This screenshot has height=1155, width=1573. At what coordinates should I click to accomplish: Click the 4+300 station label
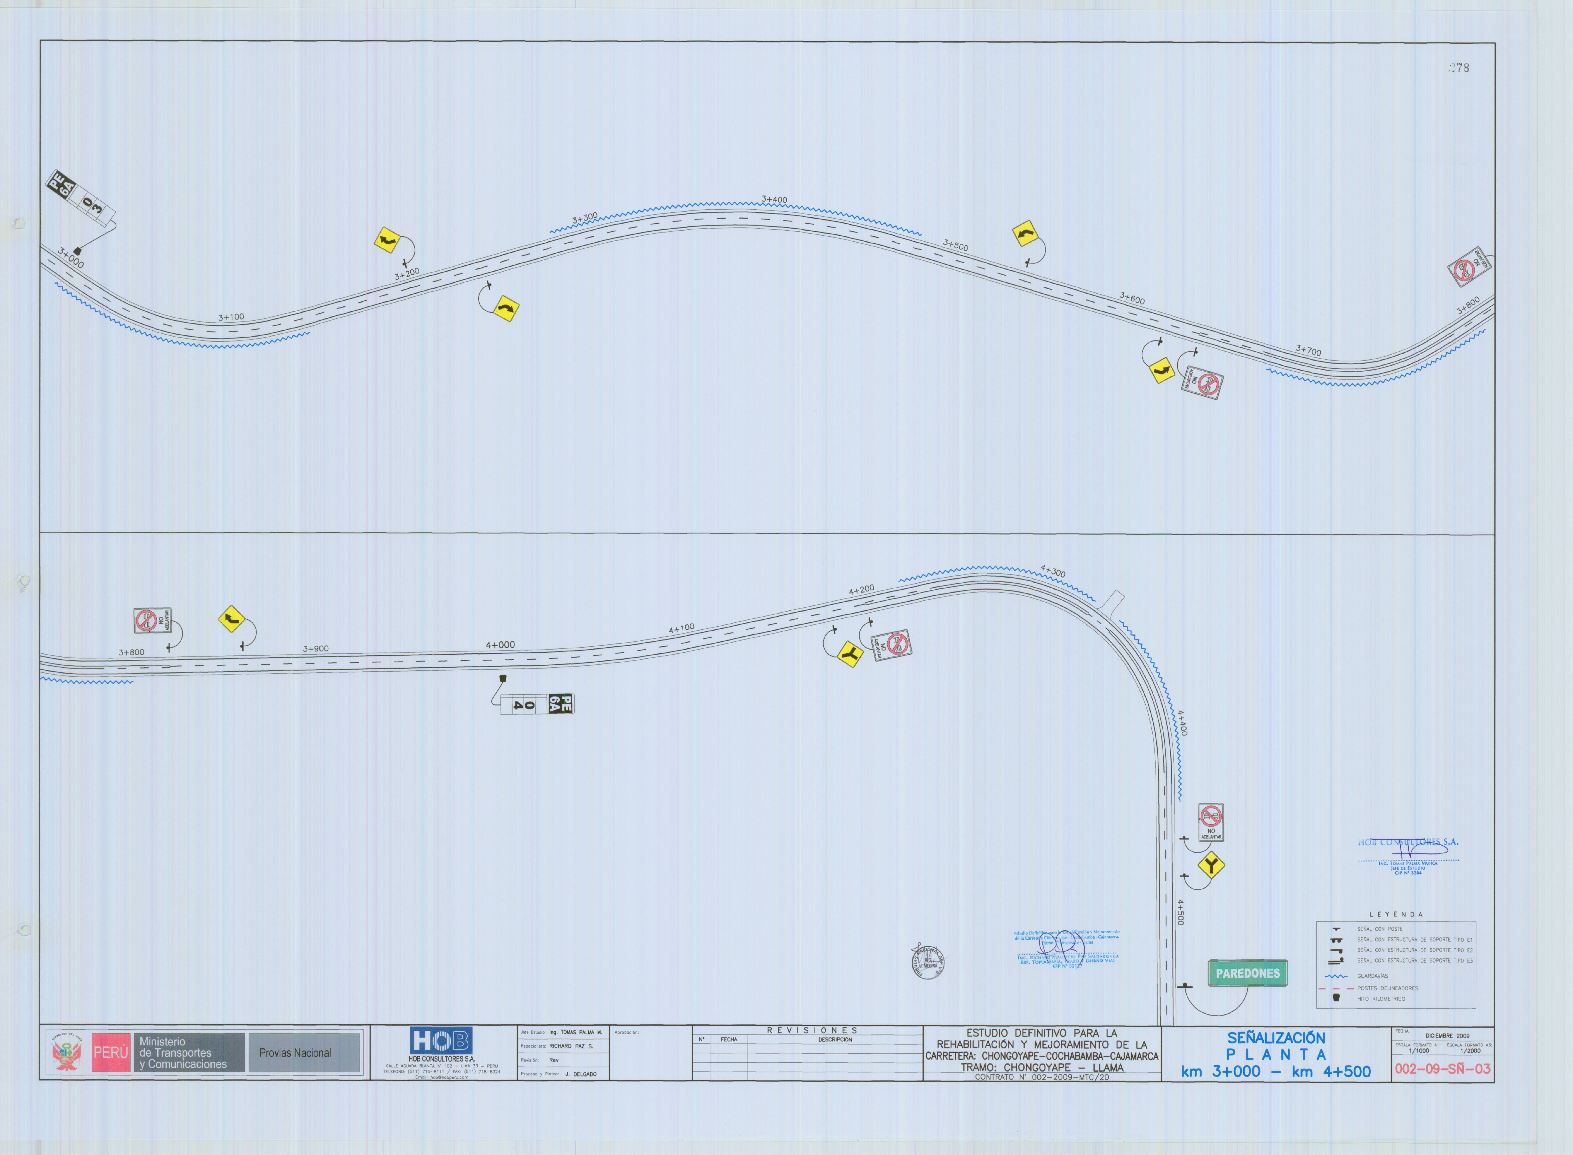1053,571
